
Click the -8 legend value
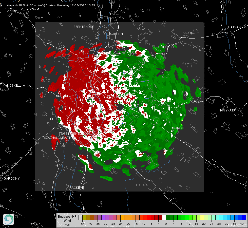(150, 224)
